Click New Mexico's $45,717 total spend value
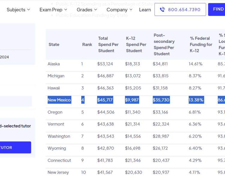225x180 pixels. coord(105,100)
